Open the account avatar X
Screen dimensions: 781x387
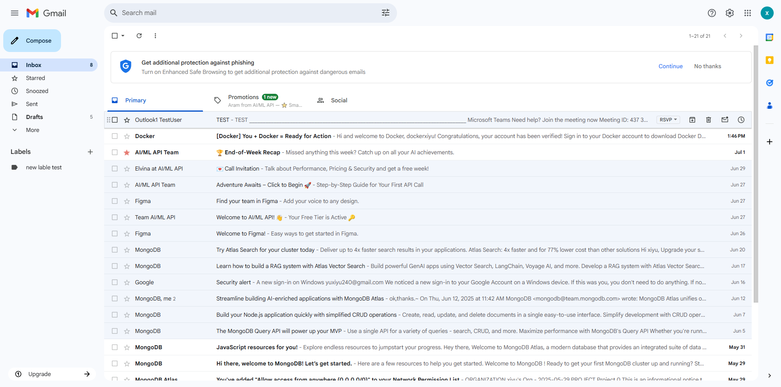point(767,13)
